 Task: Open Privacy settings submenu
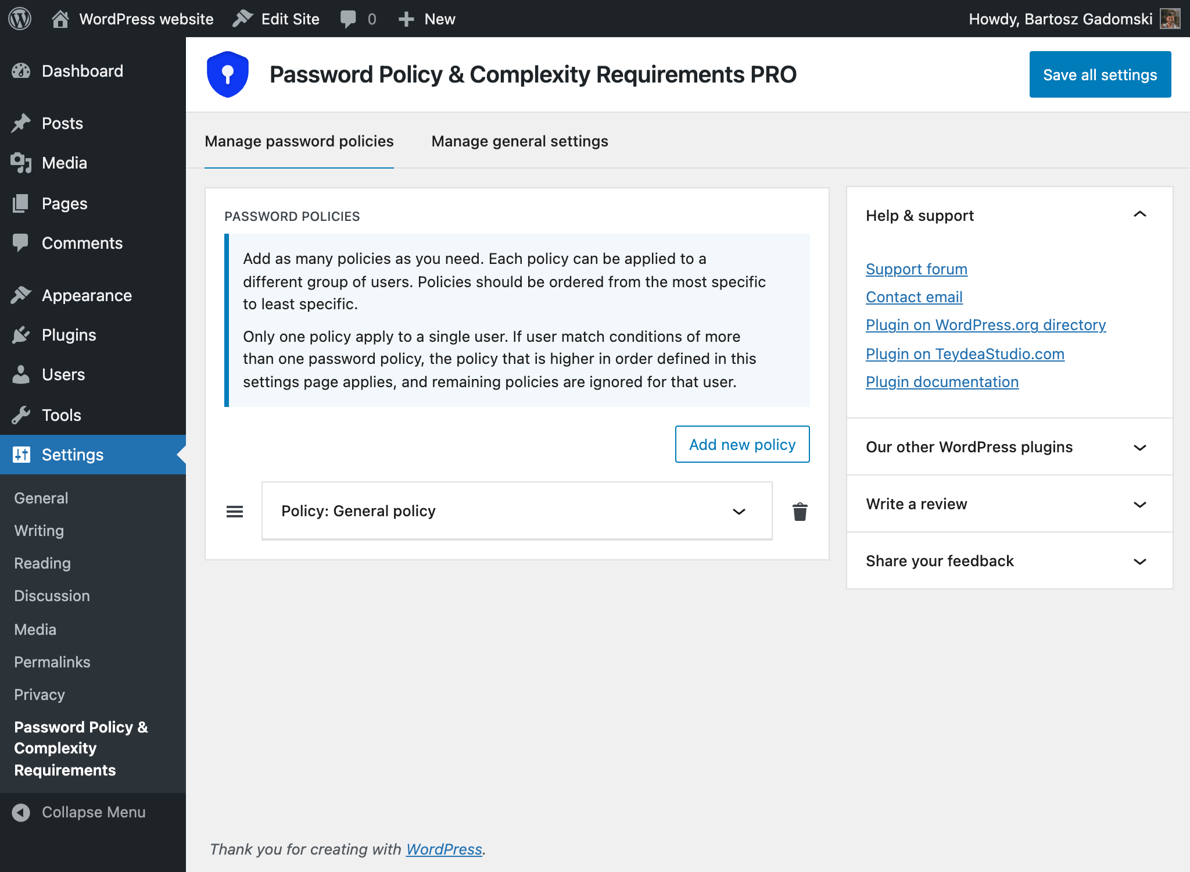click(x=40, y=695)
